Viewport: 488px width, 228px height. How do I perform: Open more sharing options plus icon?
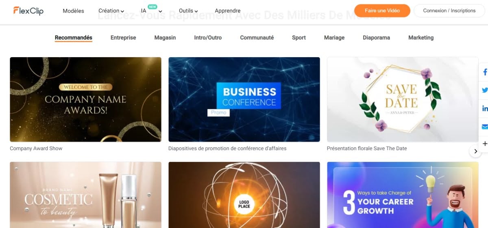click(x=484, y=144)
